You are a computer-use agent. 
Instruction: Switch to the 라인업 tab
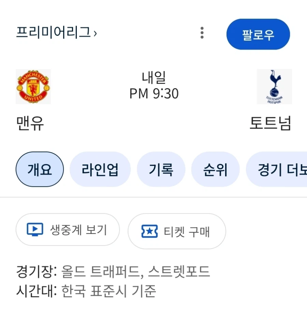[x=100, y=169]
